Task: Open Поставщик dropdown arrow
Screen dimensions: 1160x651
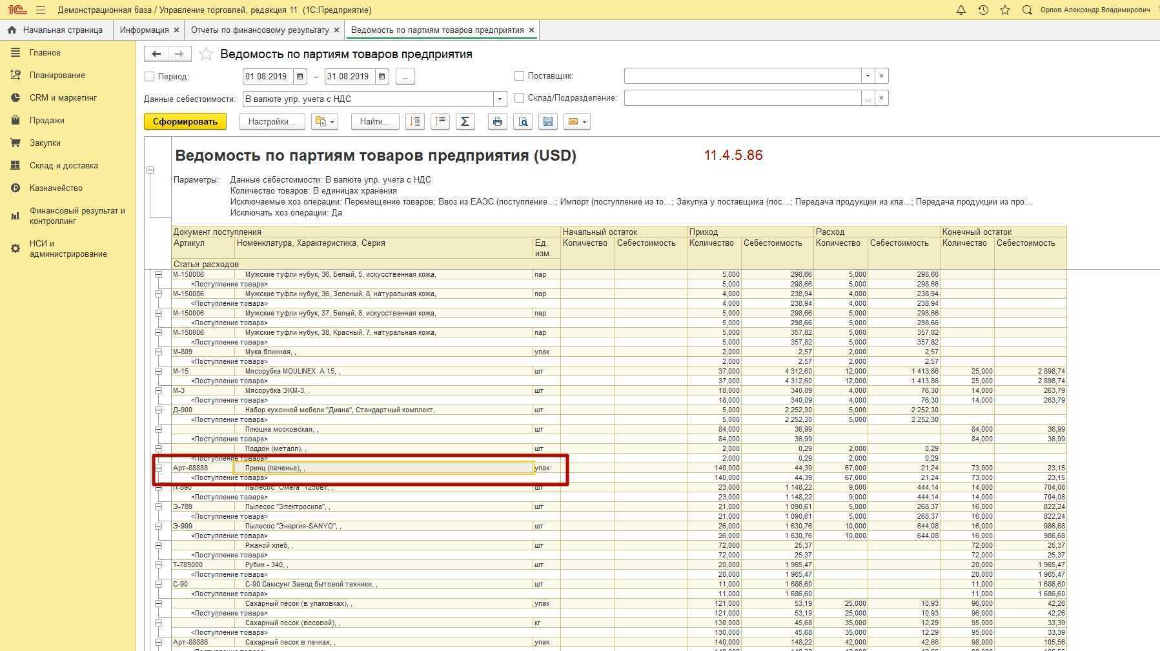Action: (868, 76)
